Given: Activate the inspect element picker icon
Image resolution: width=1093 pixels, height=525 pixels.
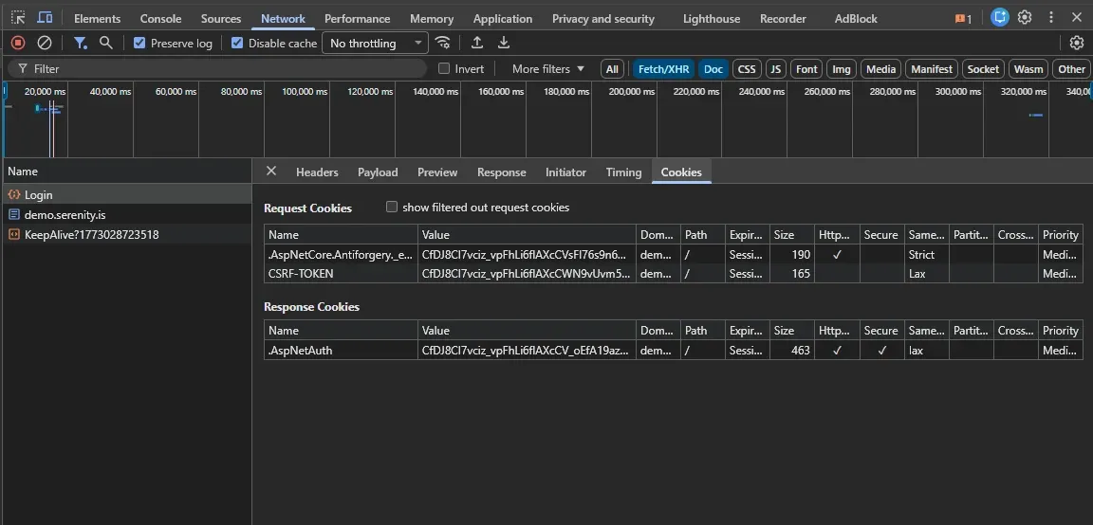Looking at the screenshot, I should (x=18, y=17).
